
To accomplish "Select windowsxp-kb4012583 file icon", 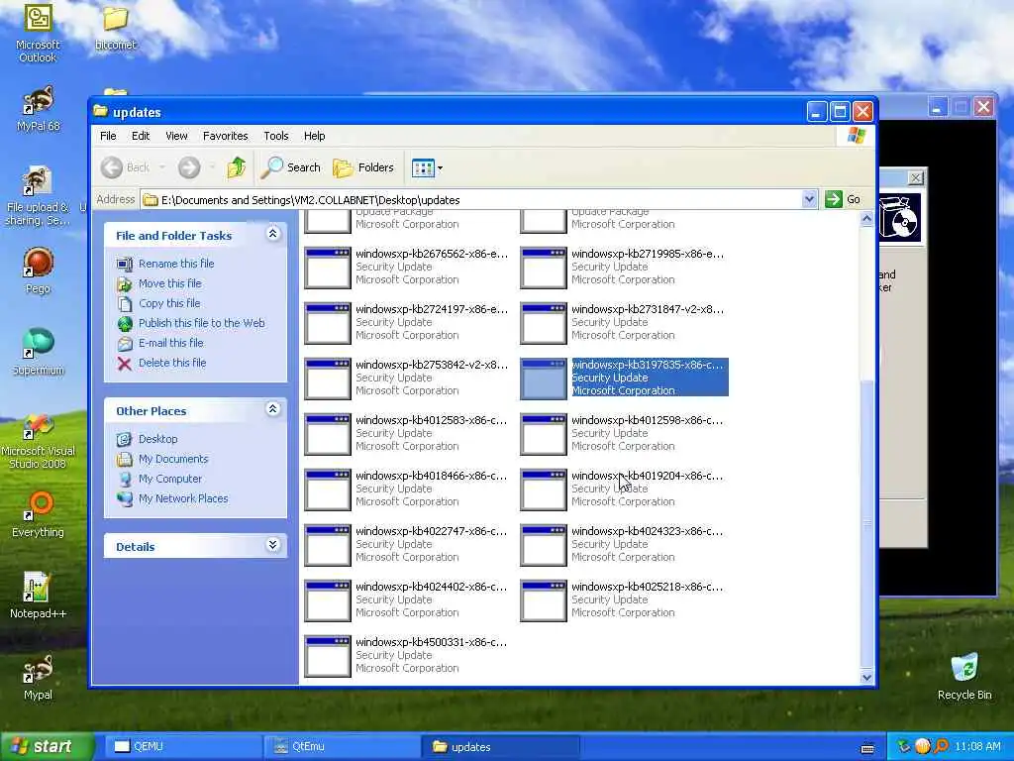I will (328, 434).
